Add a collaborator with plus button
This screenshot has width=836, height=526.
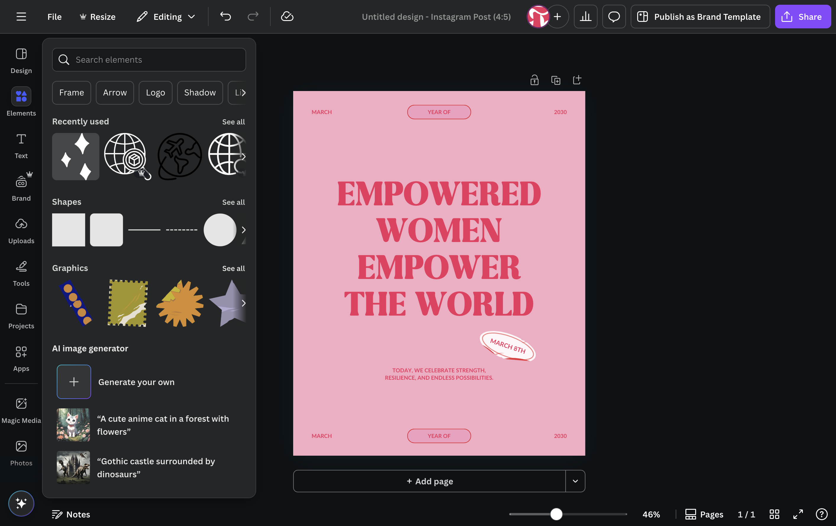(557, 17)
